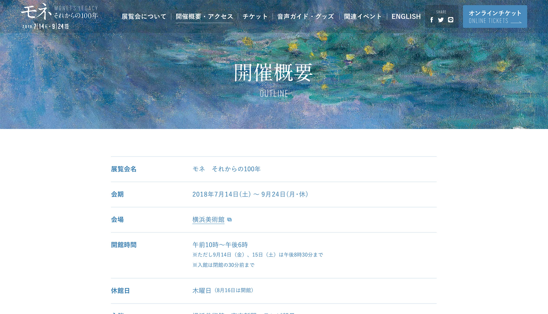Click the 会期 row label
548x314 pixels.
pos(117,194)
